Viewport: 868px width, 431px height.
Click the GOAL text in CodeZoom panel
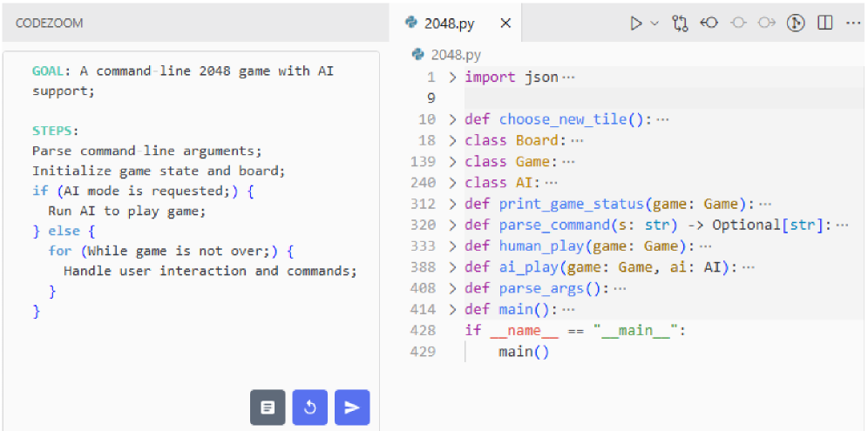pyautogui.click(x=50, y=71)
